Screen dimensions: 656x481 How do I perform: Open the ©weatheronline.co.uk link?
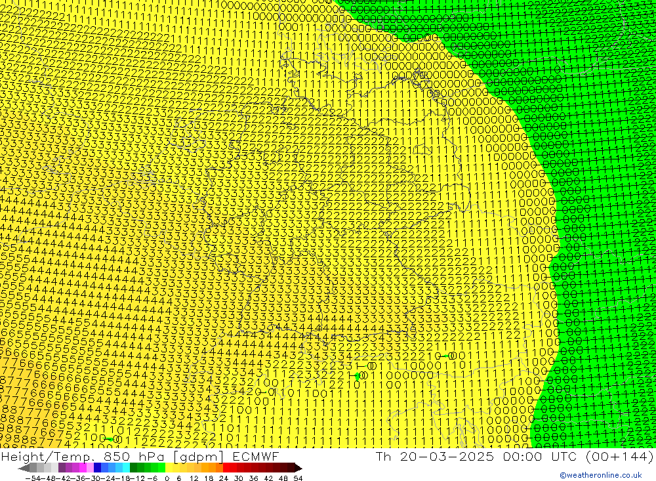(600, 475)
